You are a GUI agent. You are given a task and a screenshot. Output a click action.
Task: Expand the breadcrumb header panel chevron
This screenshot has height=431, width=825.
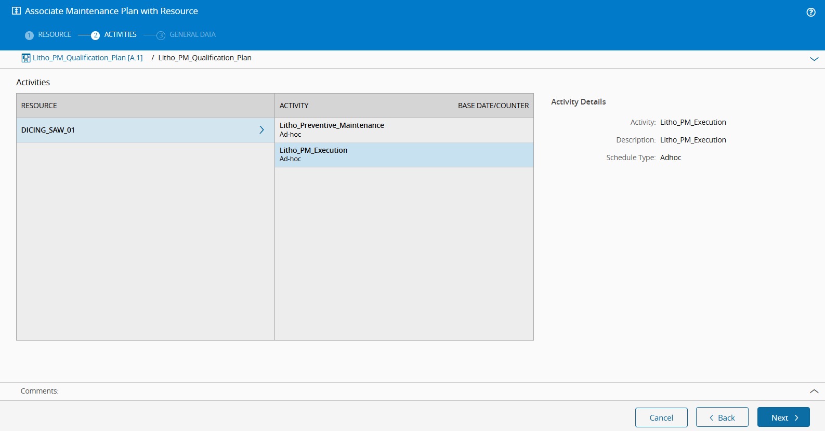814,59
